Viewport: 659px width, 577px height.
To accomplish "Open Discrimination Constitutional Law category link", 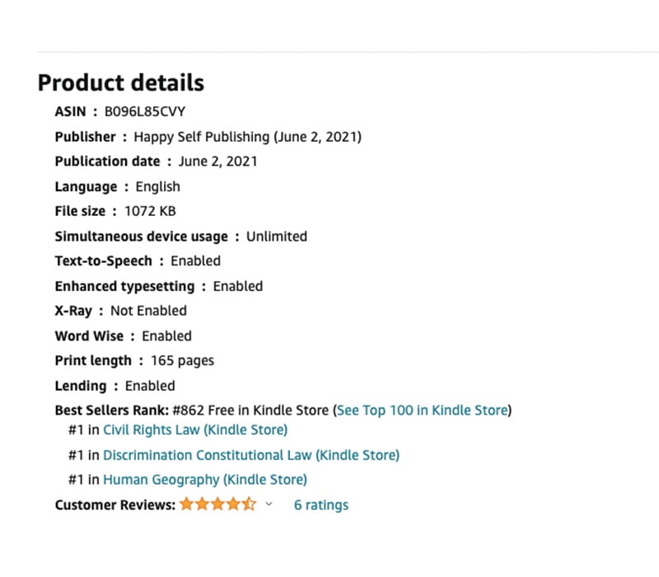I will pos(250,455).
